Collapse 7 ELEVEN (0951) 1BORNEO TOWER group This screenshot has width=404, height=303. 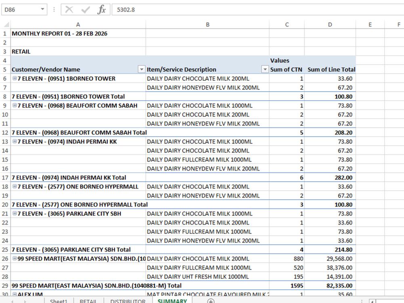point(15,78)
